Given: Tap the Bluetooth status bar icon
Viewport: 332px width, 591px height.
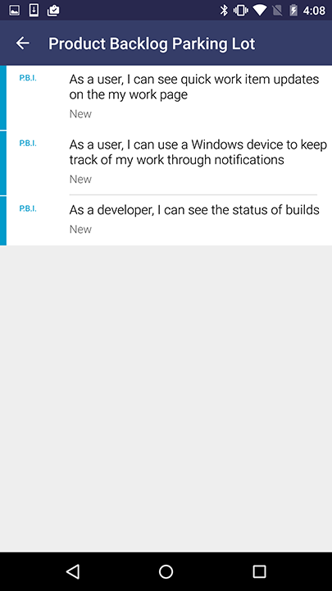Looking at the screenshot, I should [x=224, y=11].
